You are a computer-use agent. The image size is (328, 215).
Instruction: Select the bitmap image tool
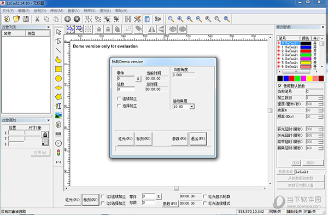click(58, 115)
